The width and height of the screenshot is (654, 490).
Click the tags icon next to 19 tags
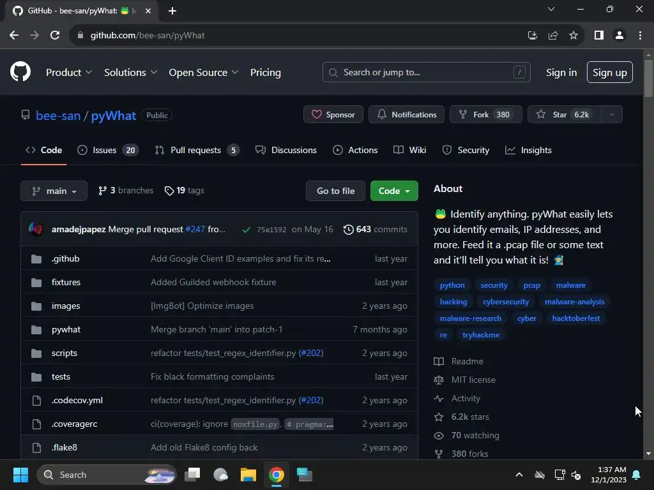(x=169, y=191)
